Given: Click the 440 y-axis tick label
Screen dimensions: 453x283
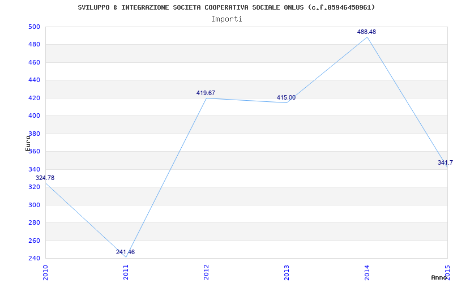Looking at the screenshot, I should coord(34,80).
